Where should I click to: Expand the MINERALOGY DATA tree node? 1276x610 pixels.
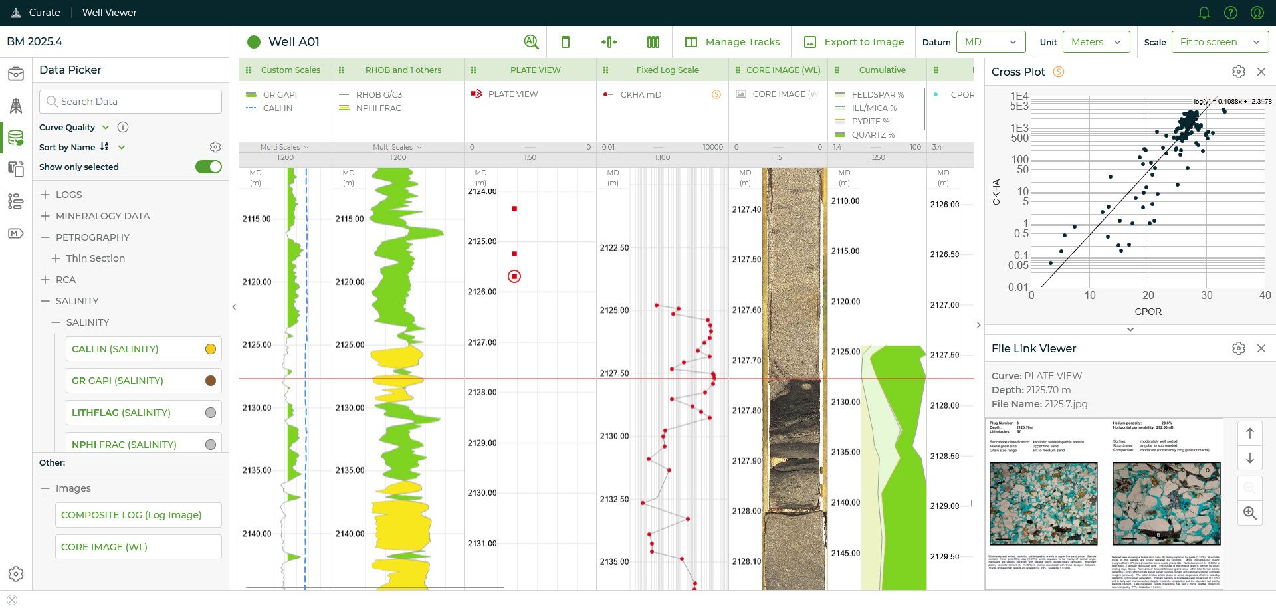tap(45, 216)
